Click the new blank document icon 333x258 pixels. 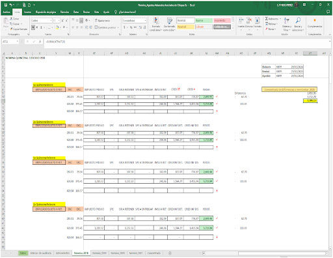pos(29,5)
